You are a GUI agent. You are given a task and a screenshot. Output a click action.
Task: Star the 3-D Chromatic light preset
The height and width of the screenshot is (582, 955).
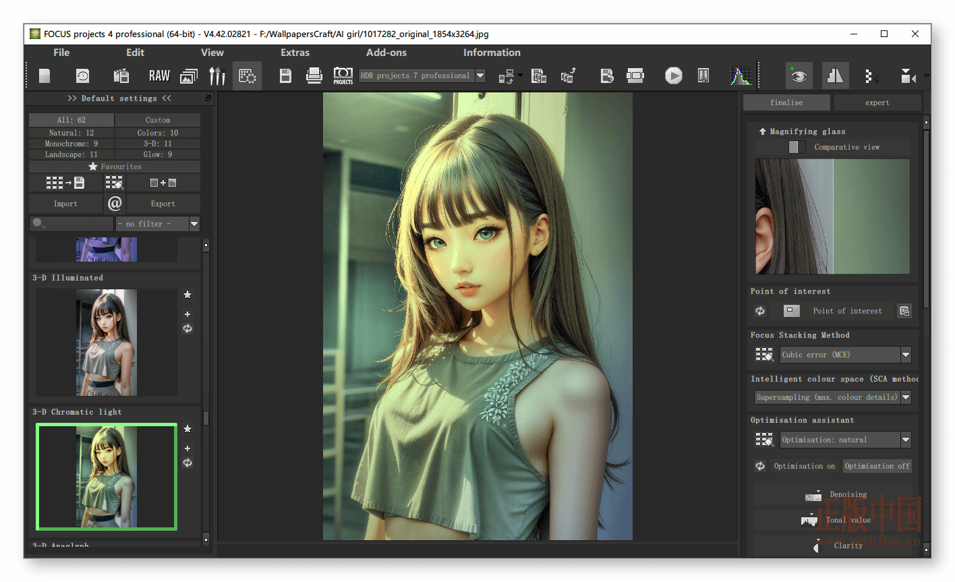187,429
